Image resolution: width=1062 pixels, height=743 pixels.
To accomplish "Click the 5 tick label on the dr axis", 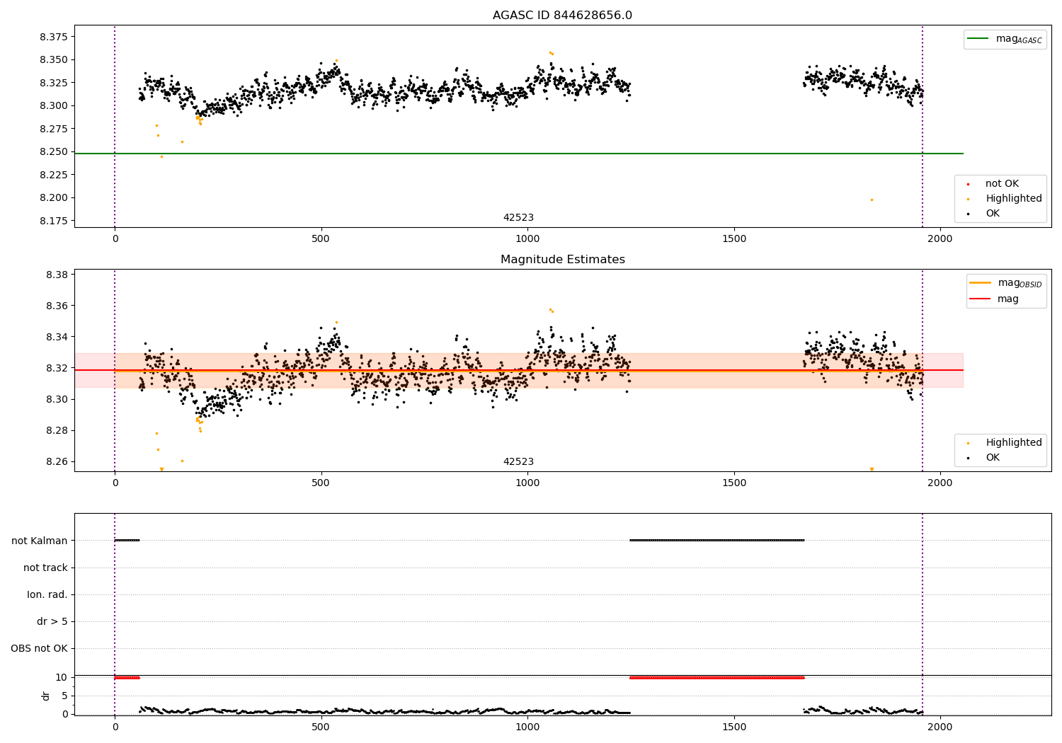I will click(x=64, y=696).
